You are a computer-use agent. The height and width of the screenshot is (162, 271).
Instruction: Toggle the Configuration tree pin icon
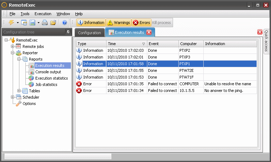pos(68,32)
